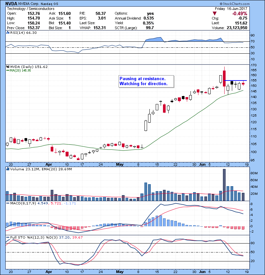Viewport: 265px width, 275px height.
Task: Click the MA(20) 145.95 legend
Action: [x=20, y=71]
